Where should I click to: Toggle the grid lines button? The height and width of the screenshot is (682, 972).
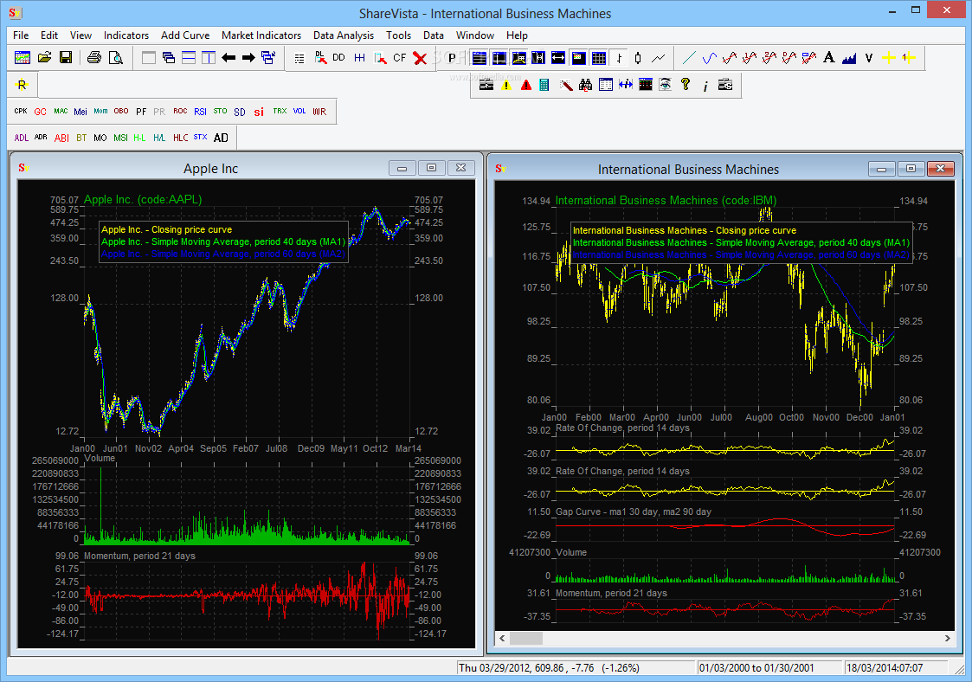point(599,58)
